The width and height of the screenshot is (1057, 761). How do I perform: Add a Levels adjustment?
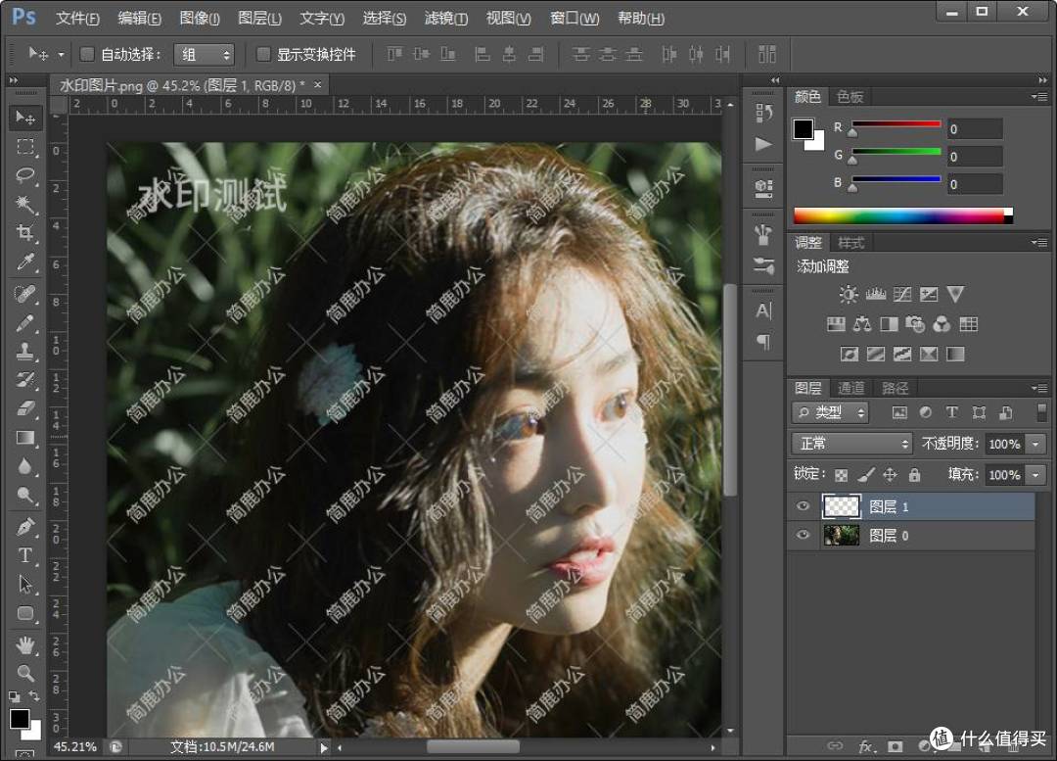click(876, 294)
